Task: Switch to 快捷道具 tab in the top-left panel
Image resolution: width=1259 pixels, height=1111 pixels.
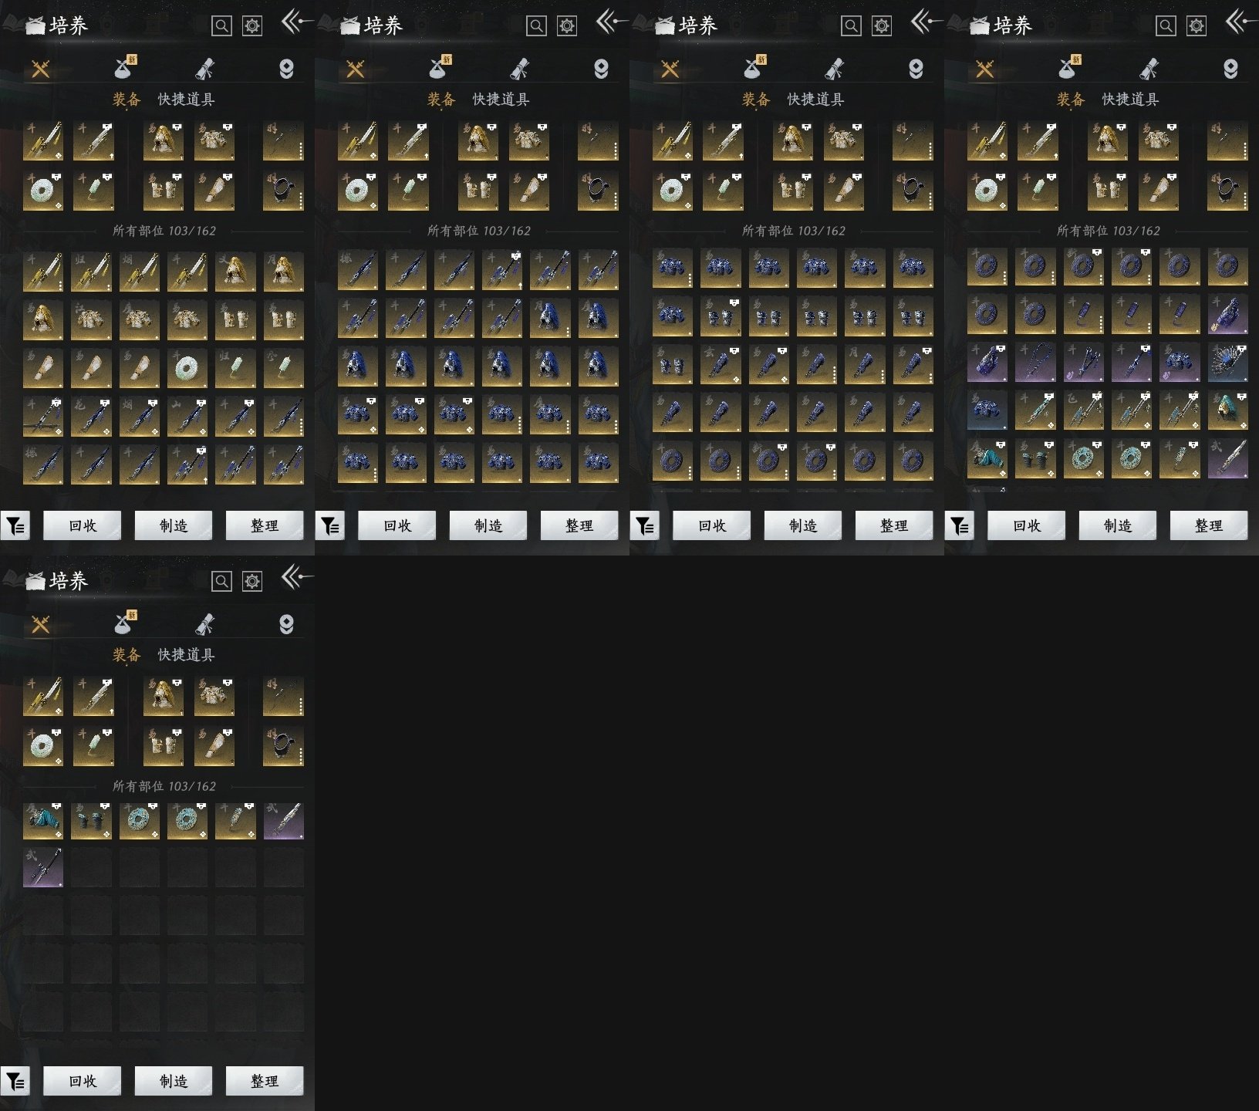Action: (x=186, y=100)
